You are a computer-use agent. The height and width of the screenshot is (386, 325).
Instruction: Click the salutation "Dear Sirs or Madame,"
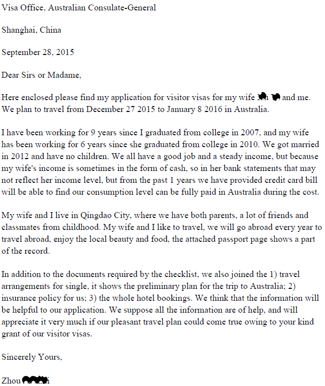(x=41, y=75)
